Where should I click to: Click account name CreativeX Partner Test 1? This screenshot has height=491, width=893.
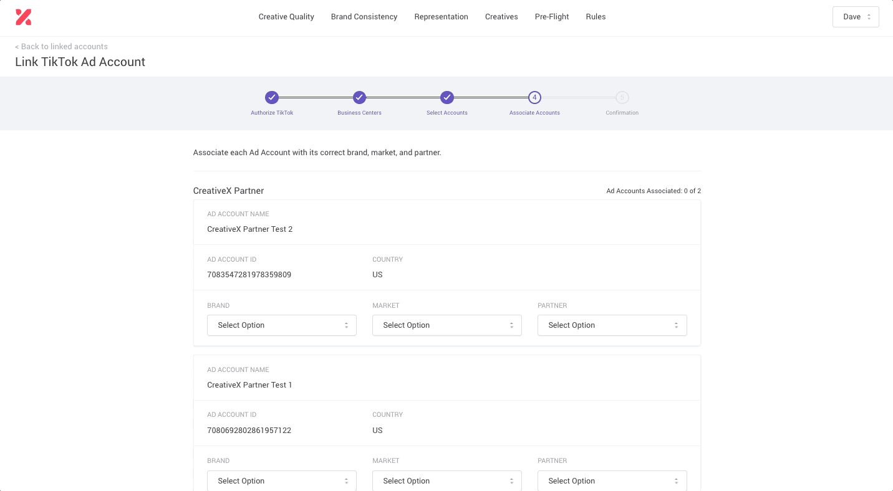point(249,385)
